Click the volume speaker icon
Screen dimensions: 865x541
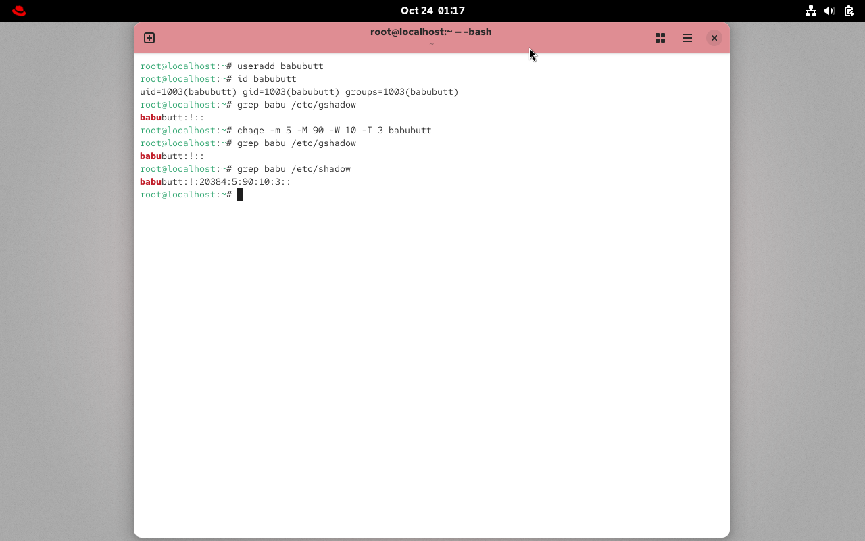click(x=830, y=11)
